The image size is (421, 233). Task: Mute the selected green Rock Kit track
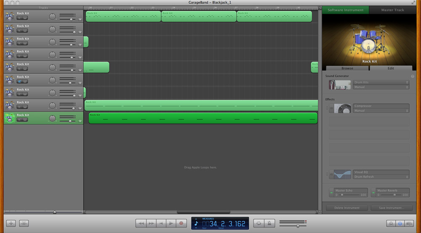(19, 120)
